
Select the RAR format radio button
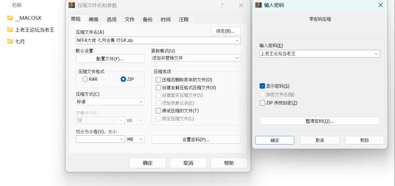coord(85,79)
